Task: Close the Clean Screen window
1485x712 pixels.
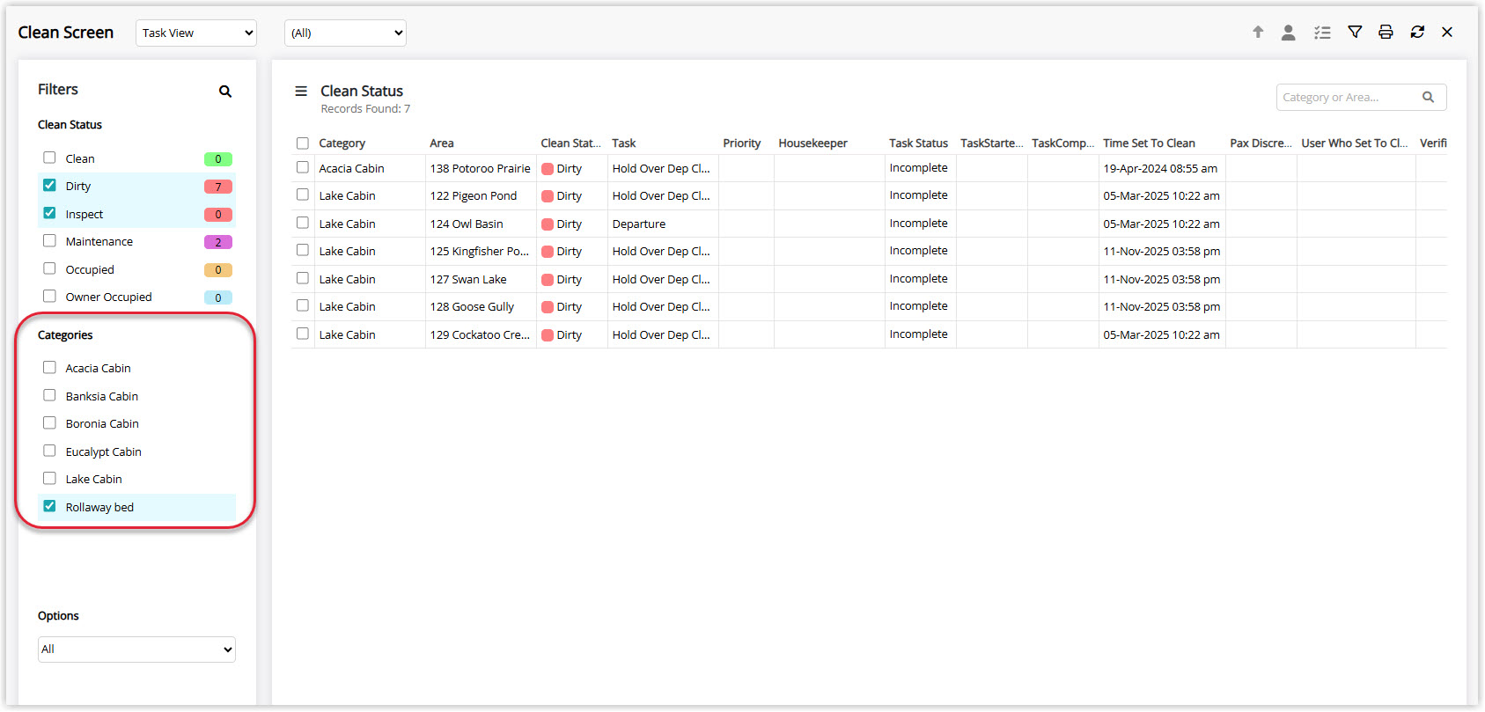Action: 1447,33
